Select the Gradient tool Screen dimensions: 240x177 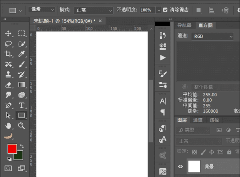point(22,85)
